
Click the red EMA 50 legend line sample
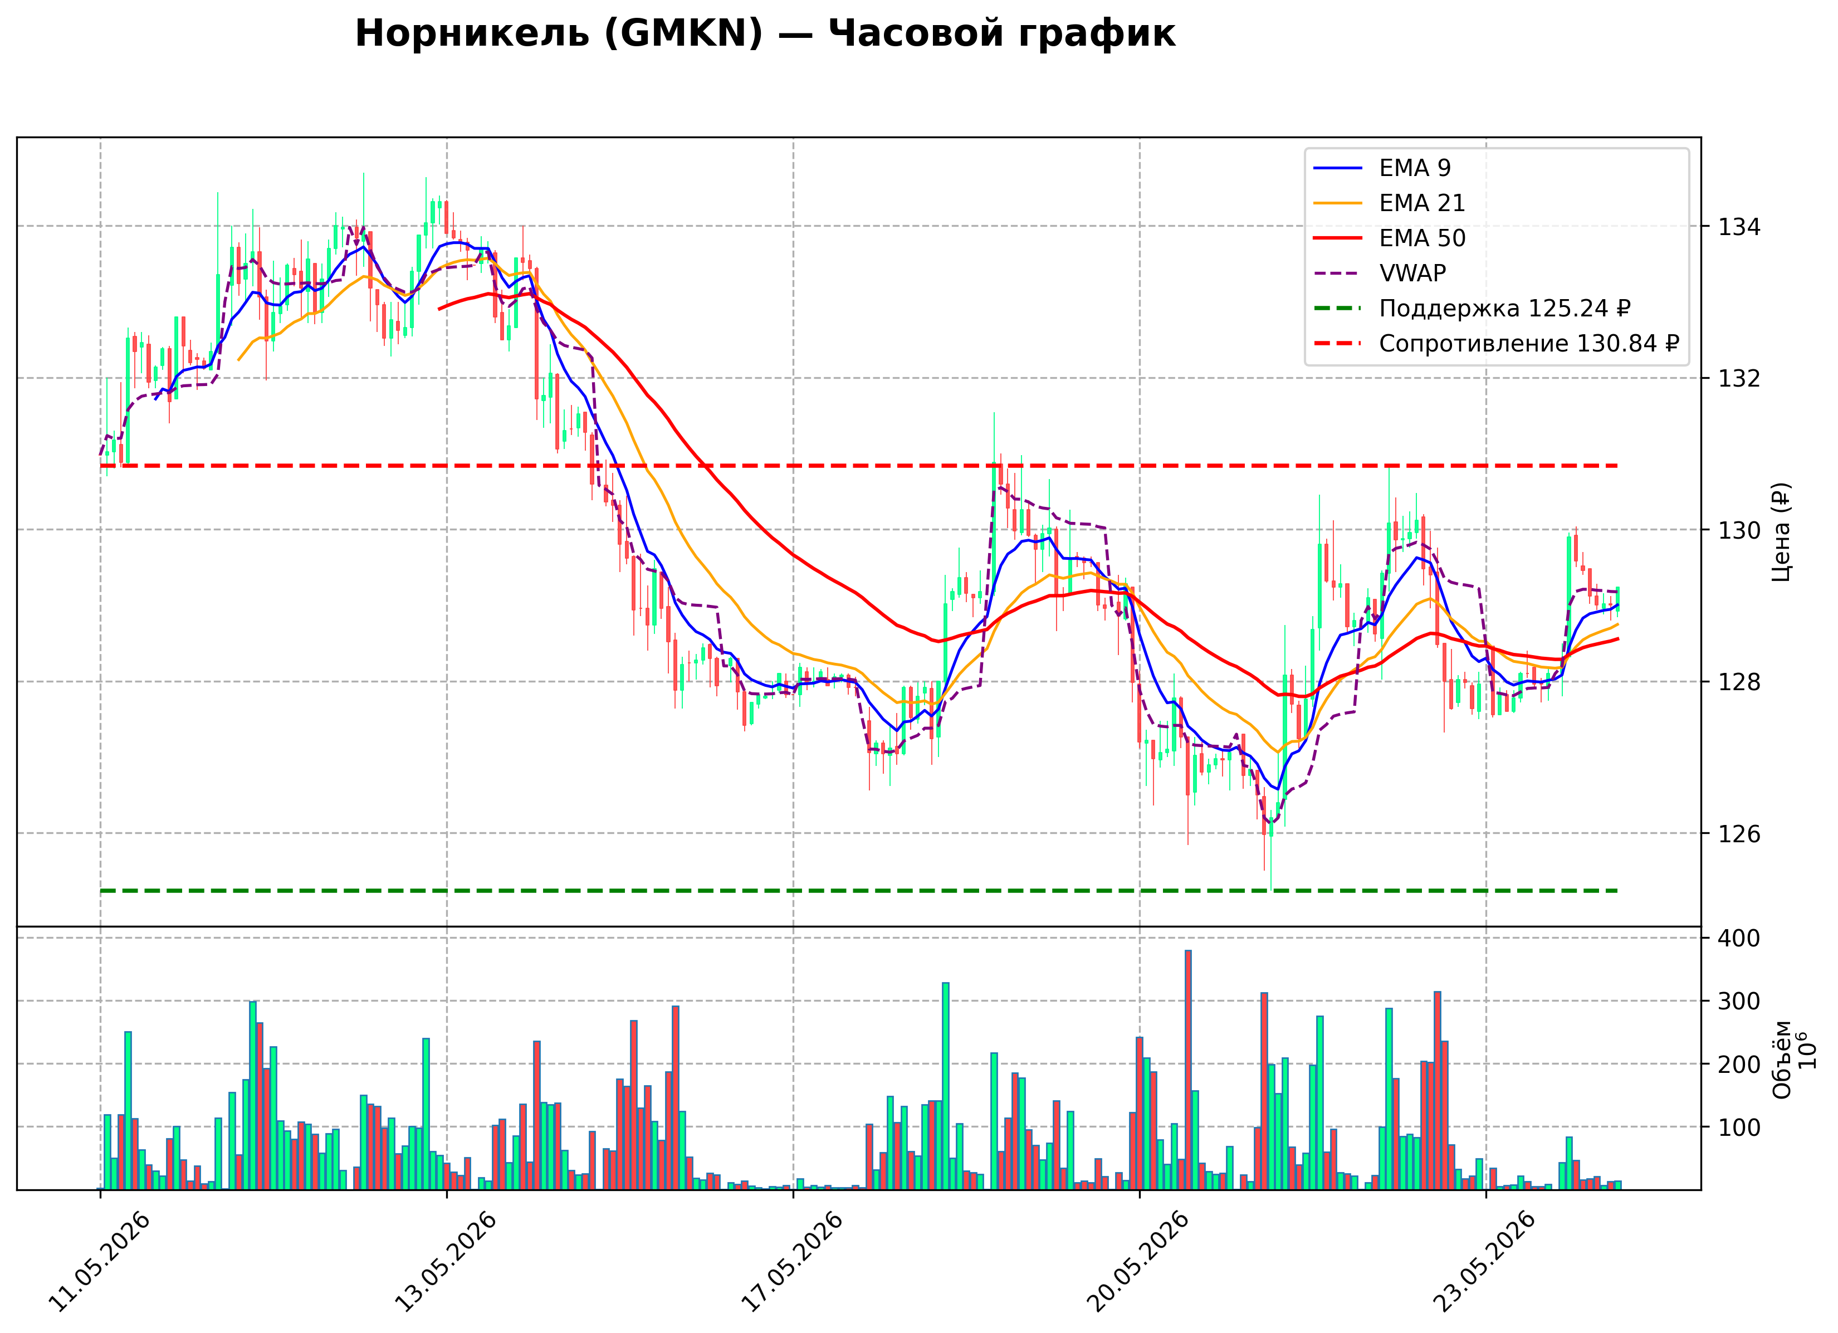pos(1338,238)
